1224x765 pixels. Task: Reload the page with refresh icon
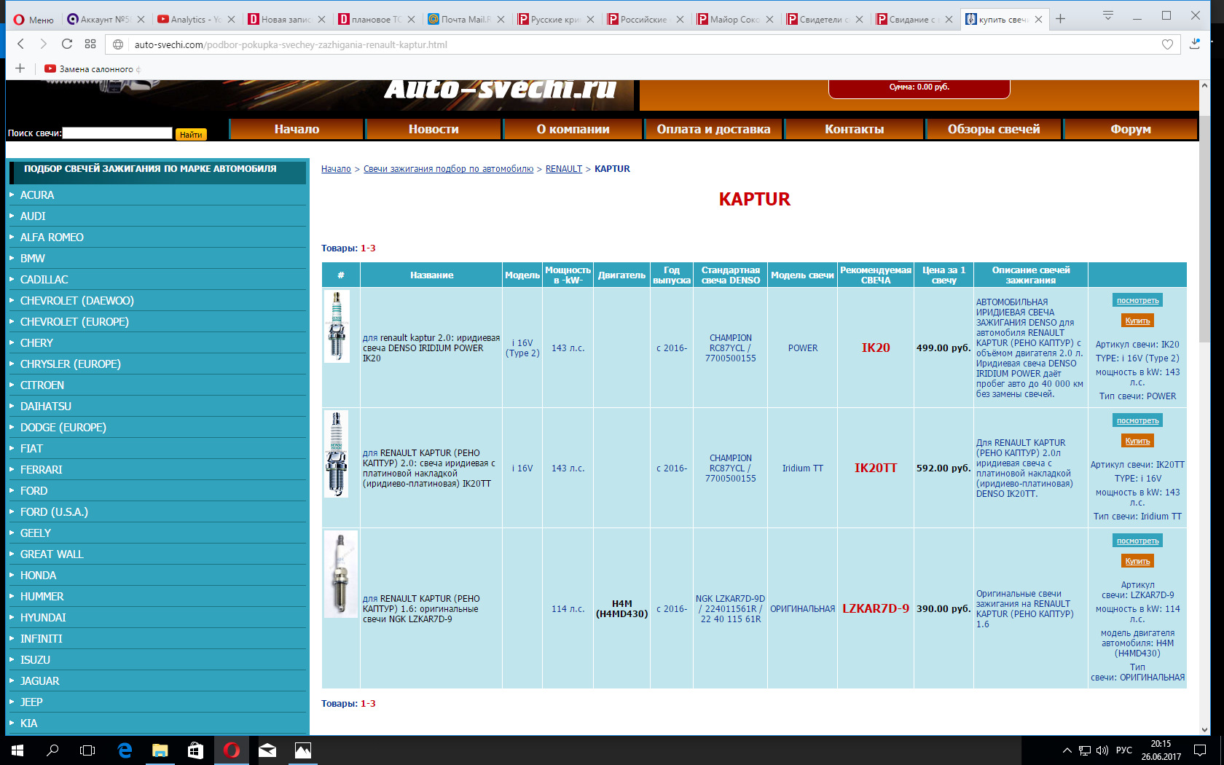pyautogui.click(x=67, y=44)
